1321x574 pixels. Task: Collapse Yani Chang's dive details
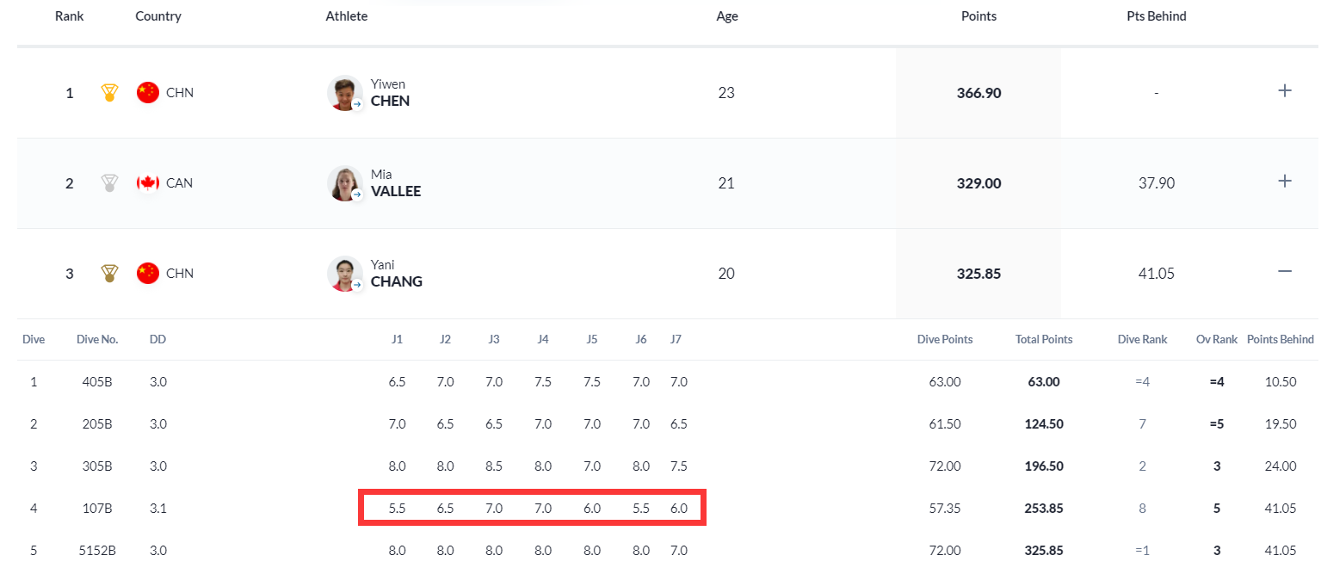(1284, 271)
